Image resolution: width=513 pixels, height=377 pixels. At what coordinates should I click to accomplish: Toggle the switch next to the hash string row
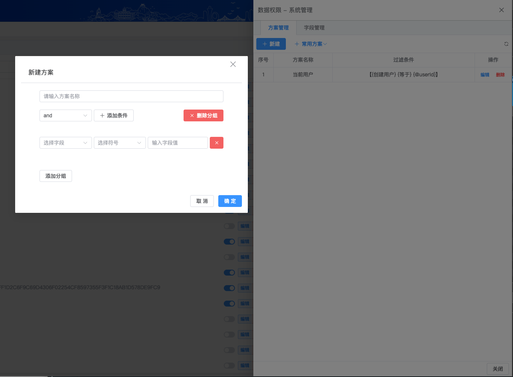[x=229, y=288]
